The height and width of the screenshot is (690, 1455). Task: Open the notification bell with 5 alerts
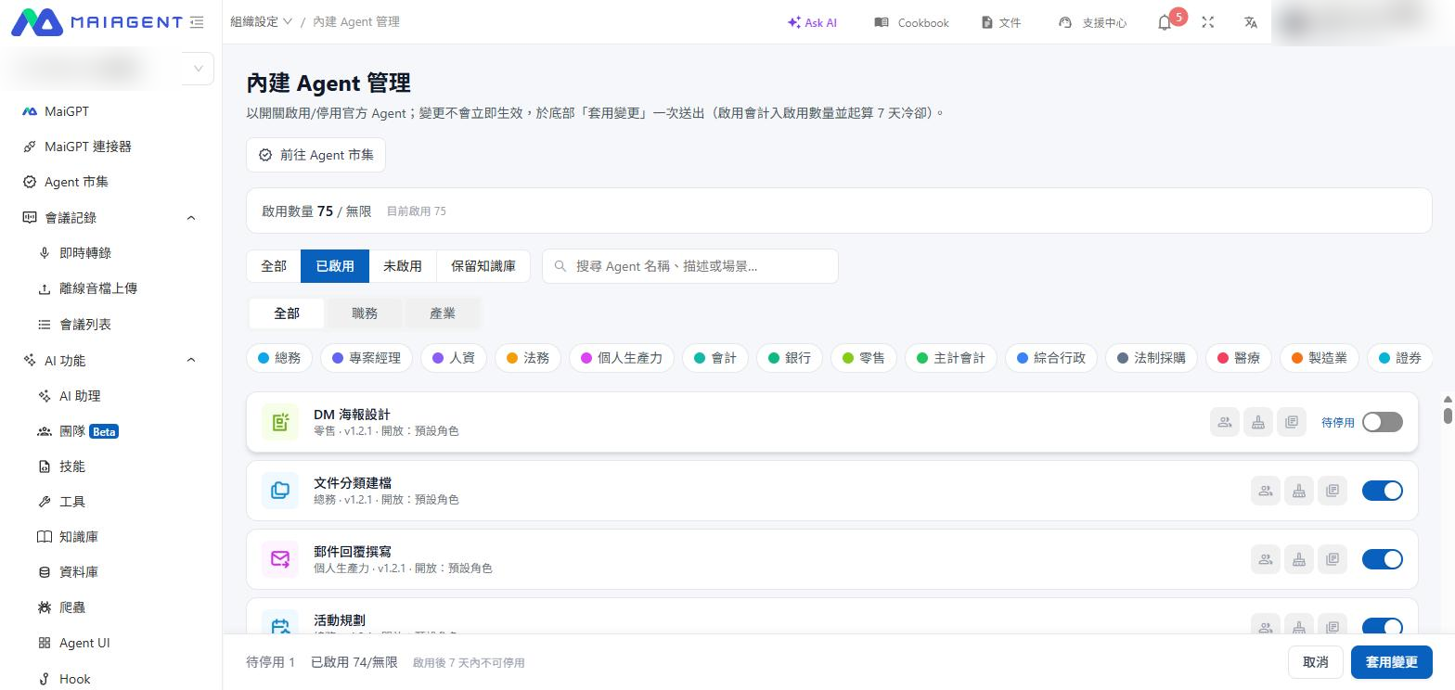[1165, 22]
